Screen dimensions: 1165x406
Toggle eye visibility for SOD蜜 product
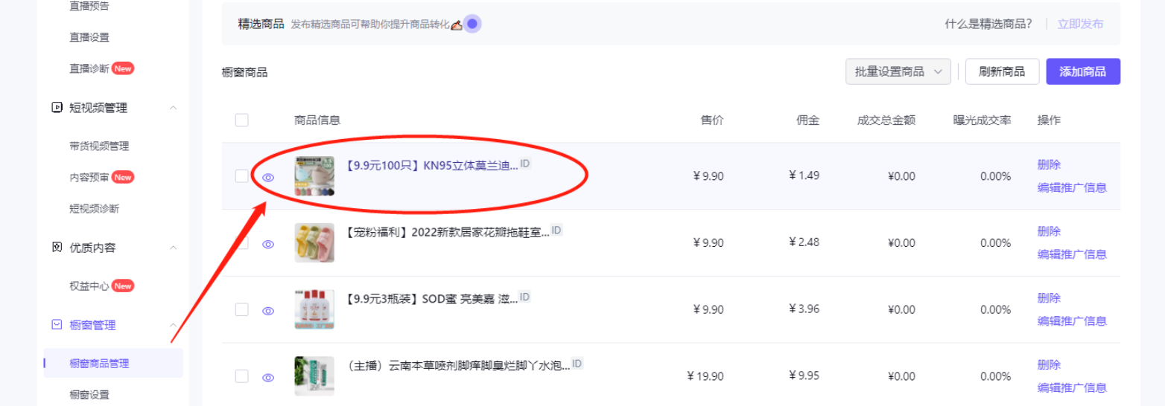tap(268, 312)
